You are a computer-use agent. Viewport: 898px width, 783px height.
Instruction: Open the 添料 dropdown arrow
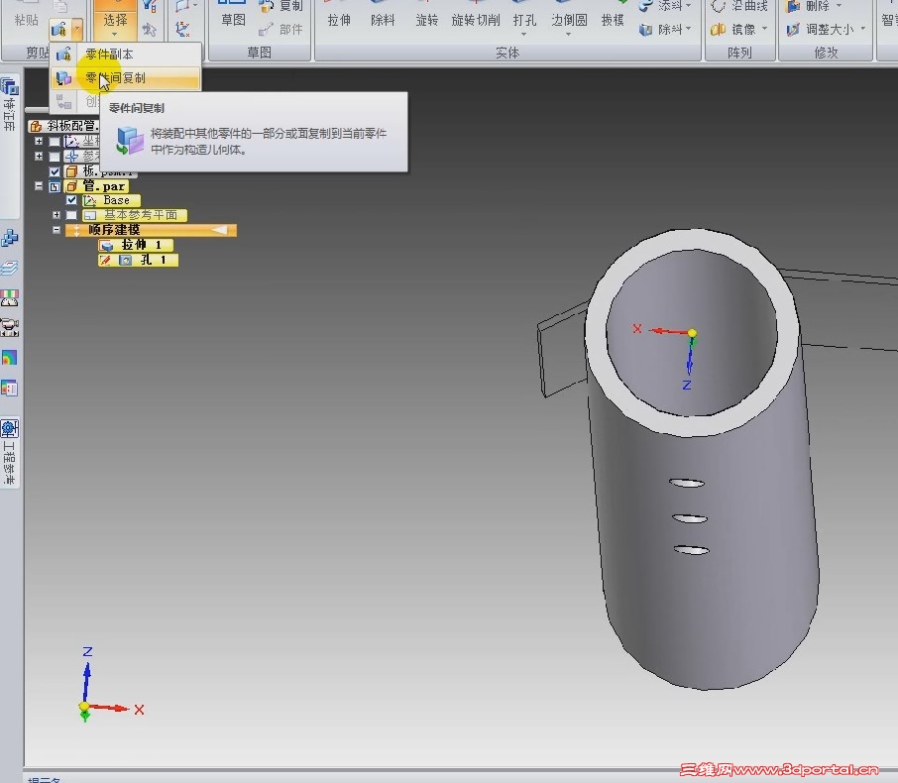pos(689,6)
